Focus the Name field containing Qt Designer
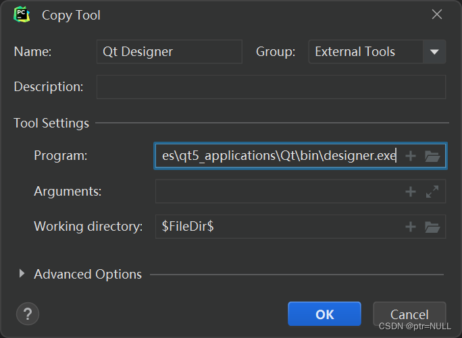Screen dimensions: 462x338 coord(170,52)
